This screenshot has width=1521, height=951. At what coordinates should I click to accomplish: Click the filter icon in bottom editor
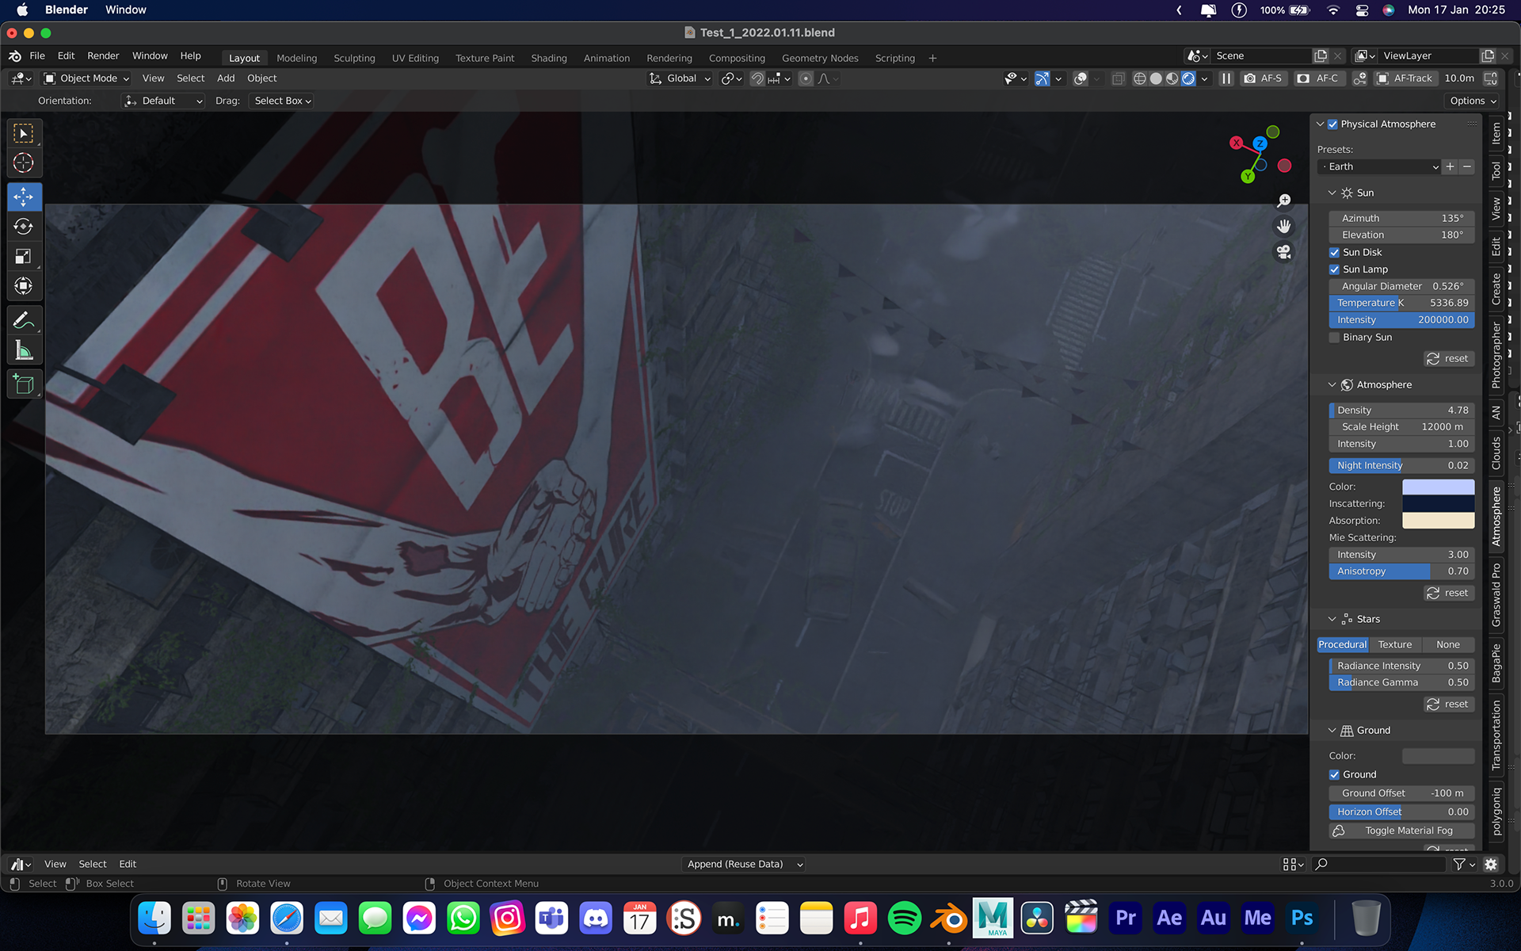click(x=1463, y=864)
